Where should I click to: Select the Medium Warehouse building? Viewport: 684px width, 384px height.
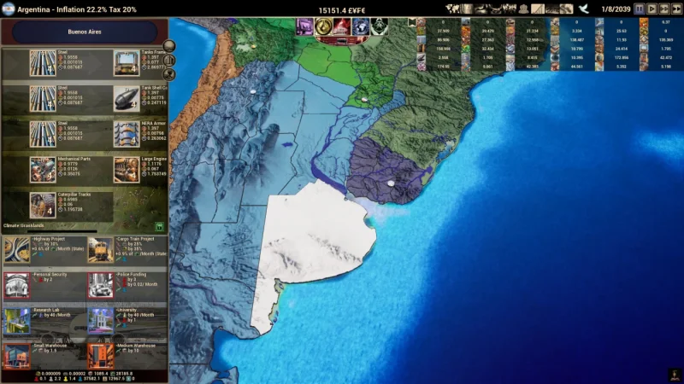[100, 355]
